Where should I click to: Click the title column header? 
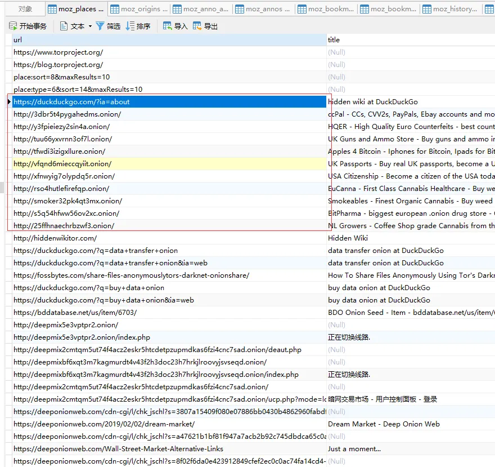(411, 40)
